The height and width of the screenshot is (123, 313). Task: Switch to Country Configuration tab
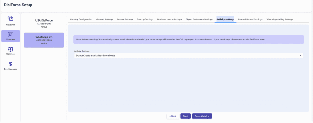click(x=81, y=19)
